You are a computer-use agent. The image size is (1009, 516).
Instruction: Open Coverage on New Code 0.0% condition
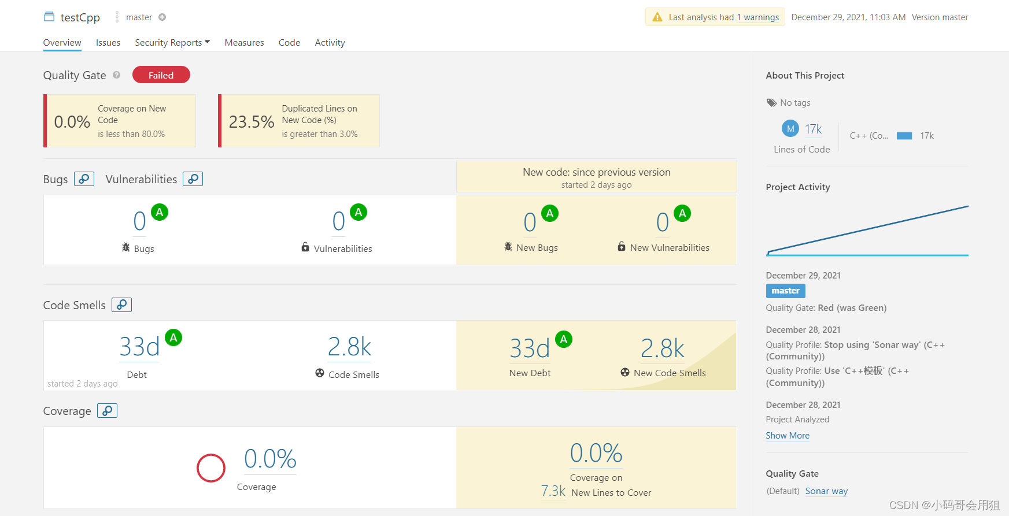tap(120, 121)
